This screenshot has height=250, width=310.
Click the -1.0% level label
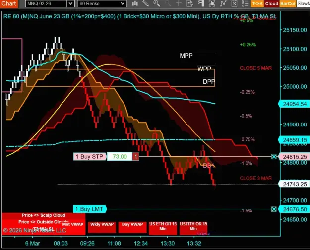tap(246, 163)
